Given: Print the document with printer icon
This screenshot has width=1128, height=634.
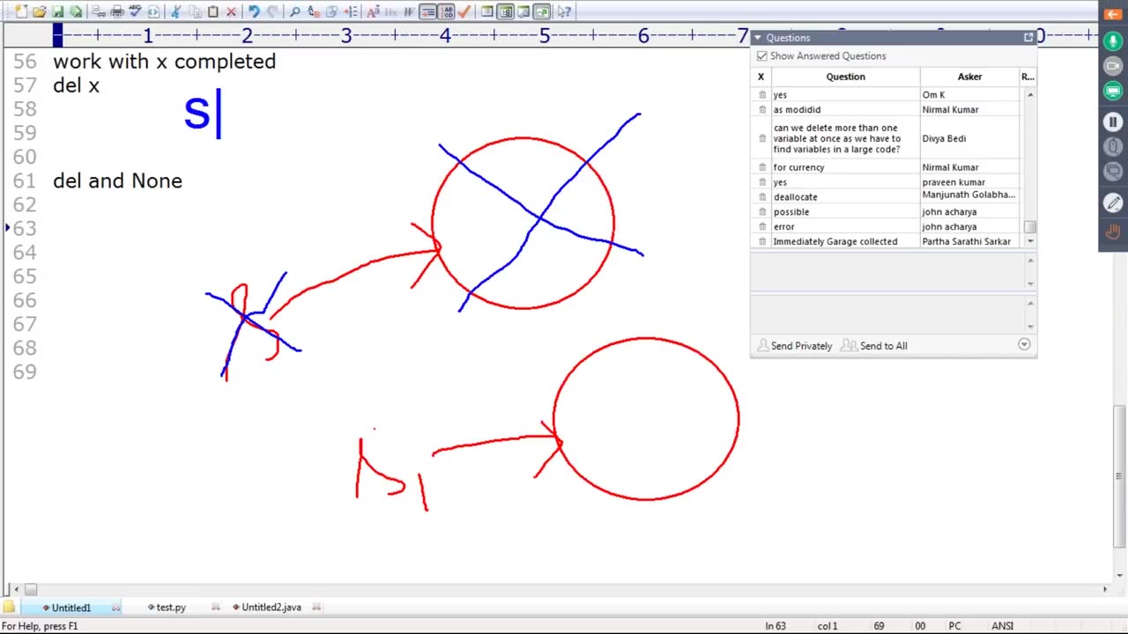Looking at the screenshot, I should [117, 11].
